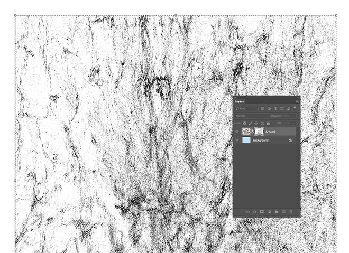Create a new group folder icon
This screenshot has width=349, height=253.
pos(277,212)
